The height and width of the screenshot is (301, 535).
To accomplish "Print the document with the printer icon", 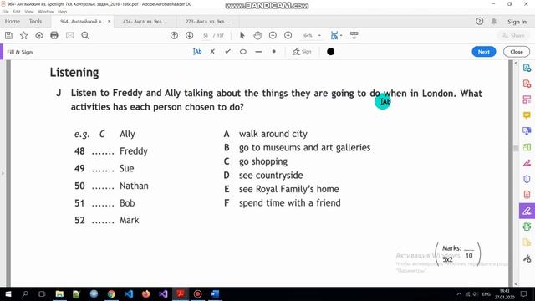I will point(54,35).
